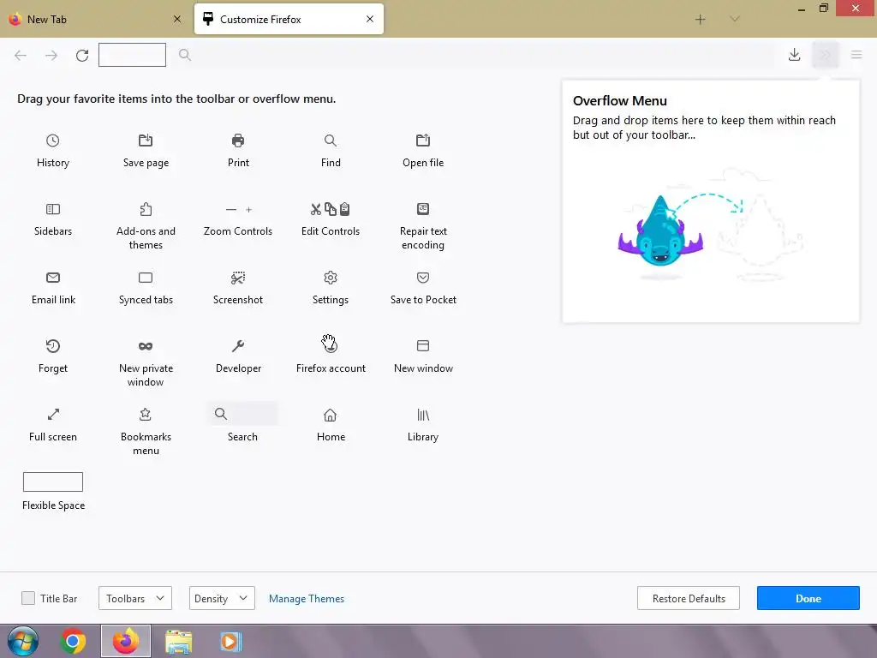Click the Email link envelope icon
The height and width of the screenshot is (658, 877).
(x=52, y=278)
